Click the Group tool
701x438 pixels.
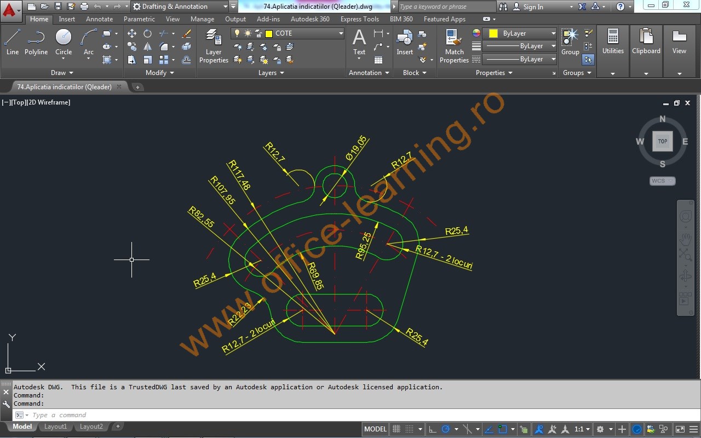[570, 42]
